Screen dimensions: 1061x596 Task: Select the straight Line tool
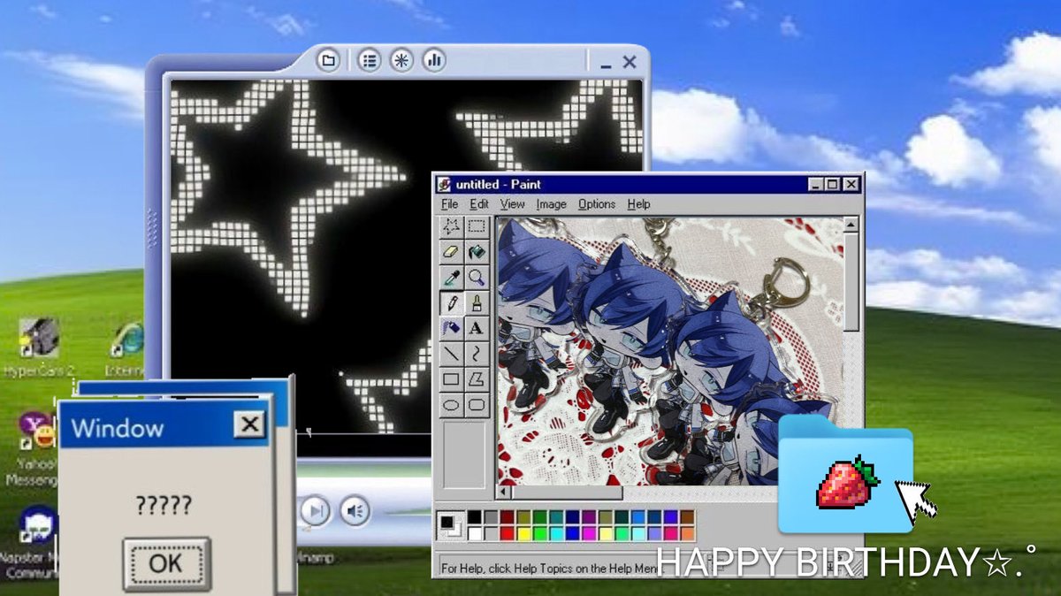(x=452, y=354)
